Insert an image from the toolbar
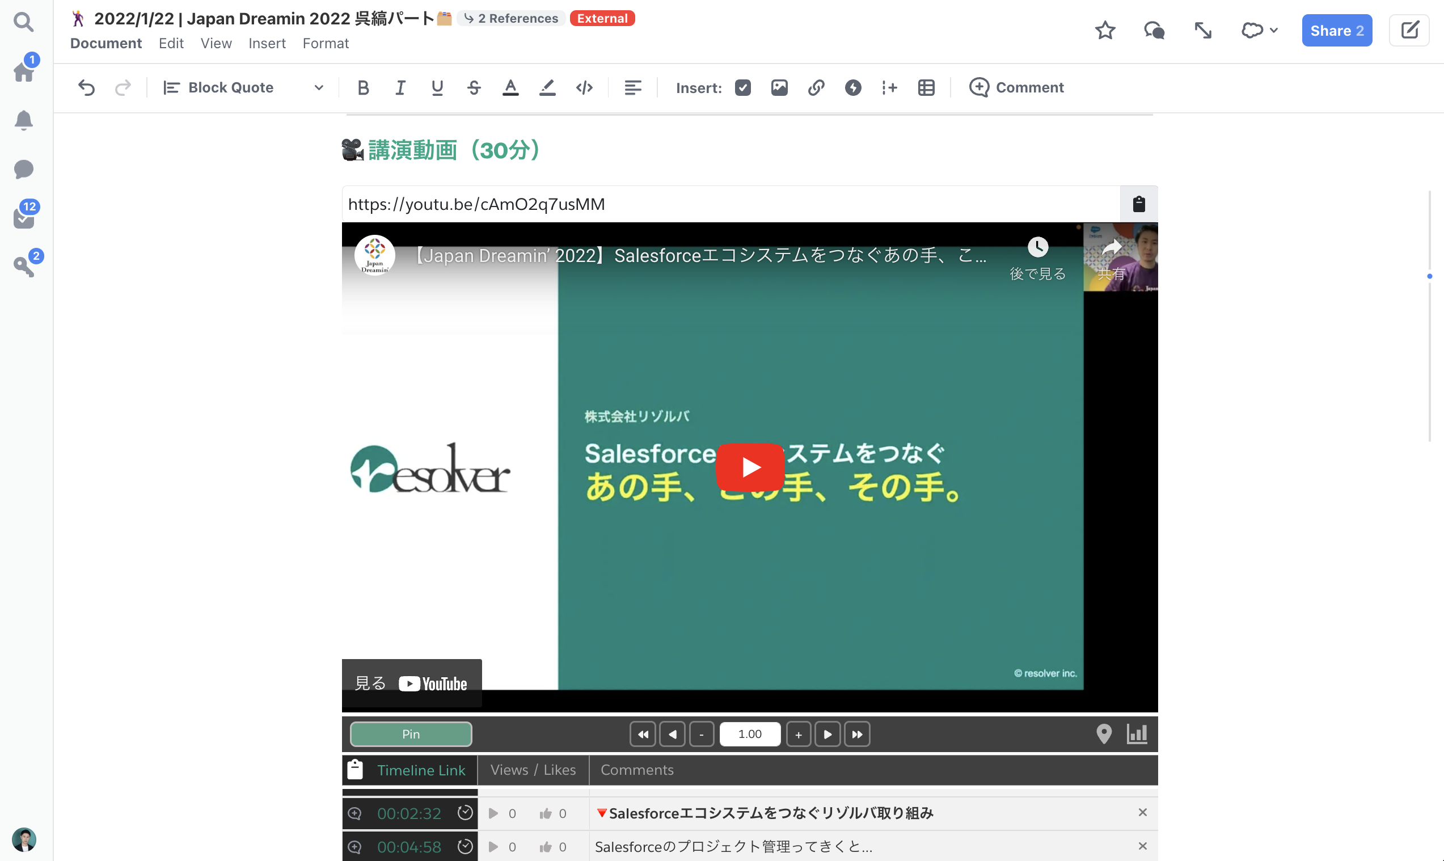 779,87
